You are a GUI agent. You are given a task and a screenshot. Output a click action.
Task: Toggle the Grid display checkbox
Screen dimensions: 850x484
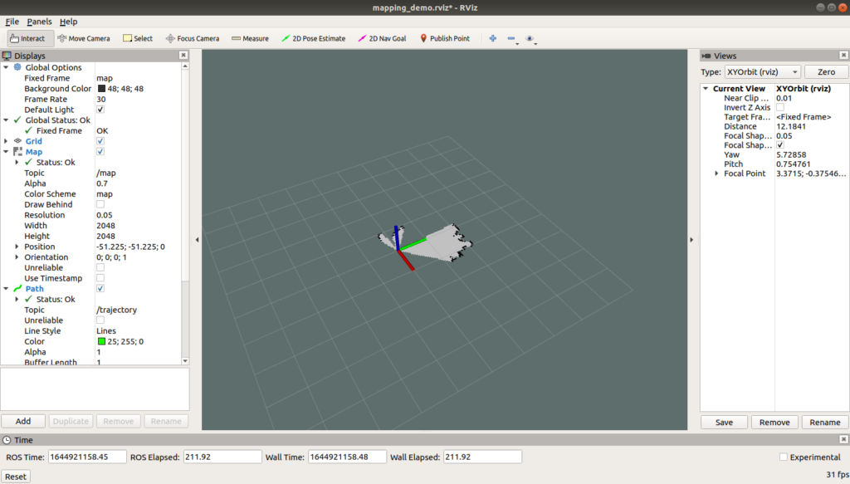[100, 141]
